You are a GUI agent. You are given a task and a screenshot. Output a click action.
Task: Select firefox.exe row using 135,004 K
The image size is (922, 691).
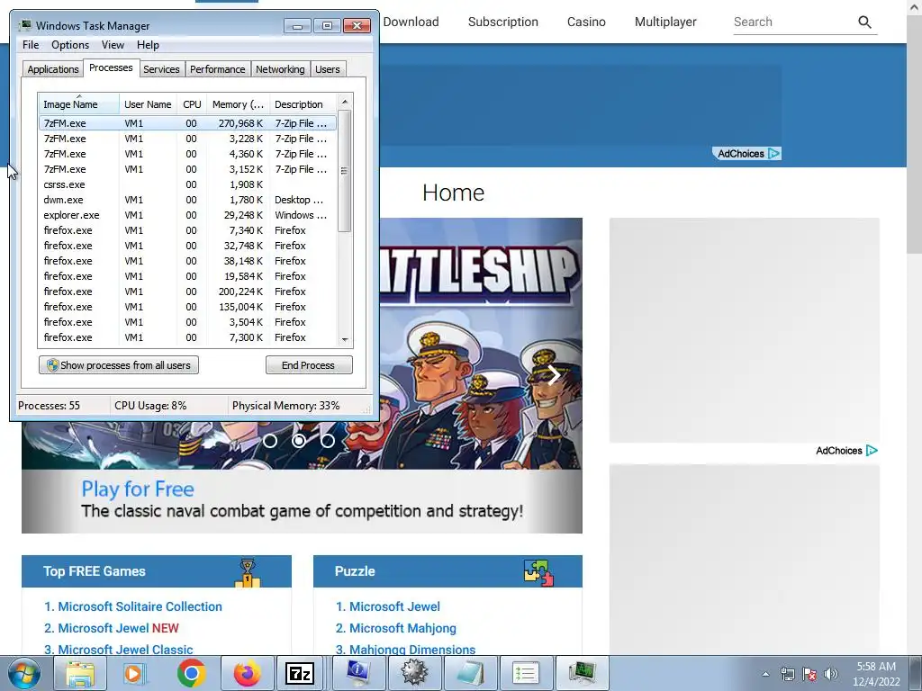tap(187, 307)
